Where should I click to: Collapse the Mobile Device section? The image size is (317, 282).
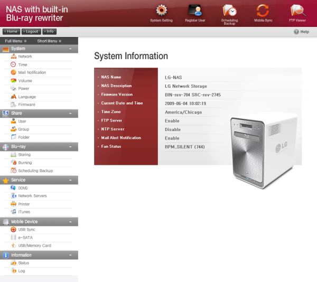point(70,222)
